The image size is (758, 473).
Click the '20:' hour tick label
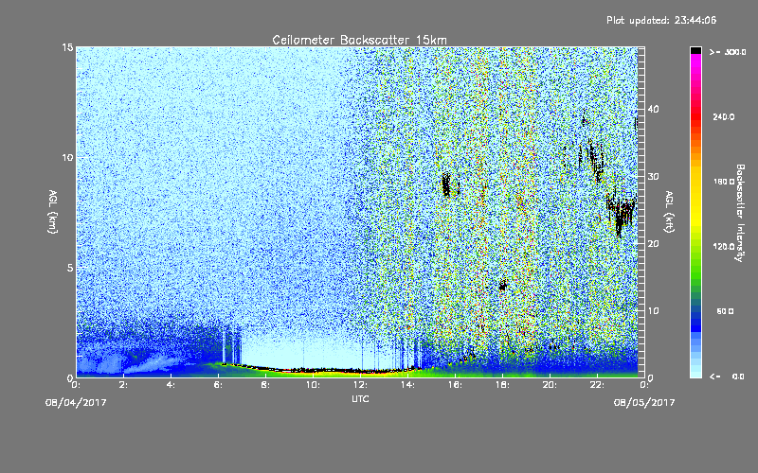tap(550, 385)
